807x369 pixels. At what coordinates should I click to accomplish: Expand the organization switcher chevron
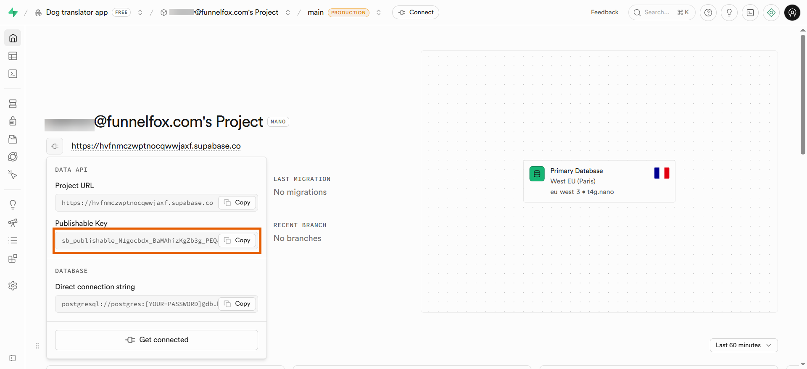[x=140, y=13]
